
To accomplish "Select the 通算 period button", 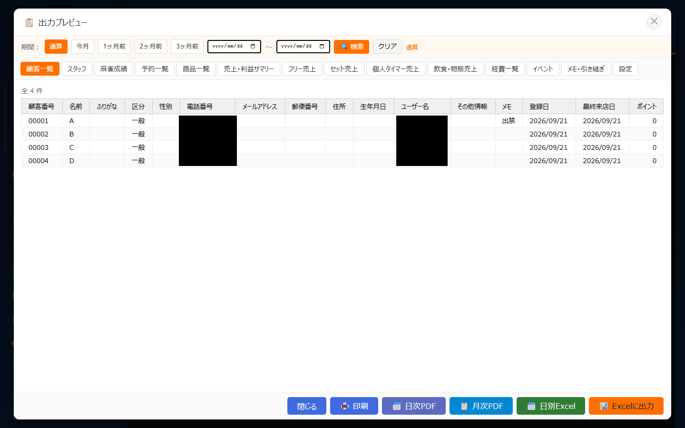I will (56, 47).
